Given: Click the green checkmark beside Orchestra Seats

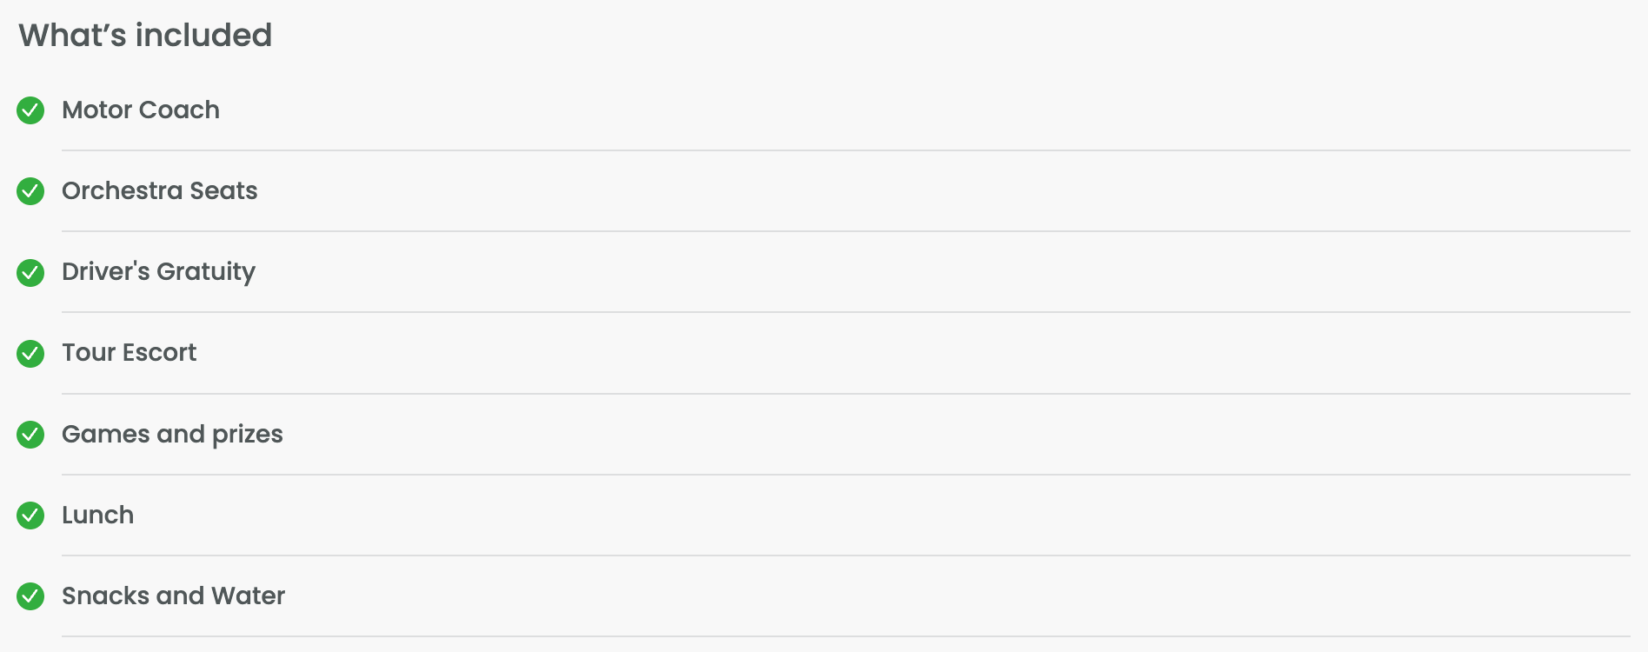Looking at the screenshot, I should [x=30, y=191].
